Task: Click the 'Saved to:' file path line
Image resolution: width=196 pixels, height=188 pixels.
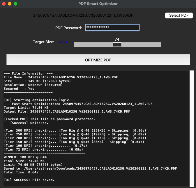Action: pyautogui.click(x=90, y=168)
